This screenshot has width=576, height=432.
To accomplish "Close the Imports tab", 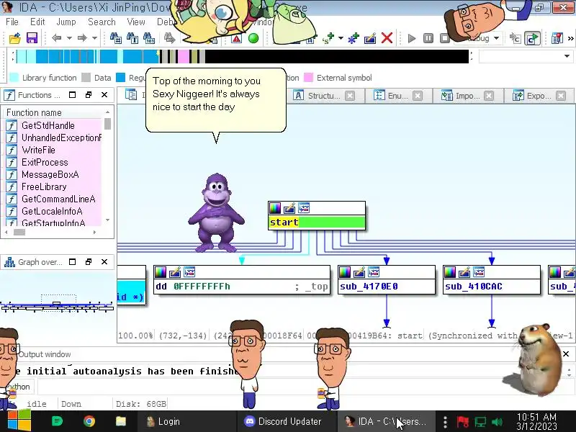I will pyautogui.click(x=489, y=96).
